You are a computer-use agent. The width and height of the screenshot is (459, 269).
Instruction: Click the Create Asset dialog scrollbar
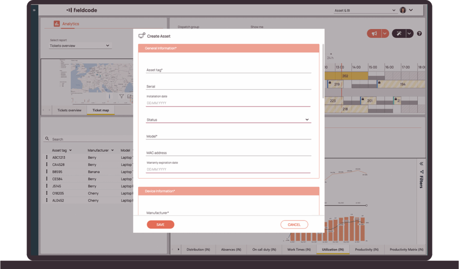click(x=323, y=71)
